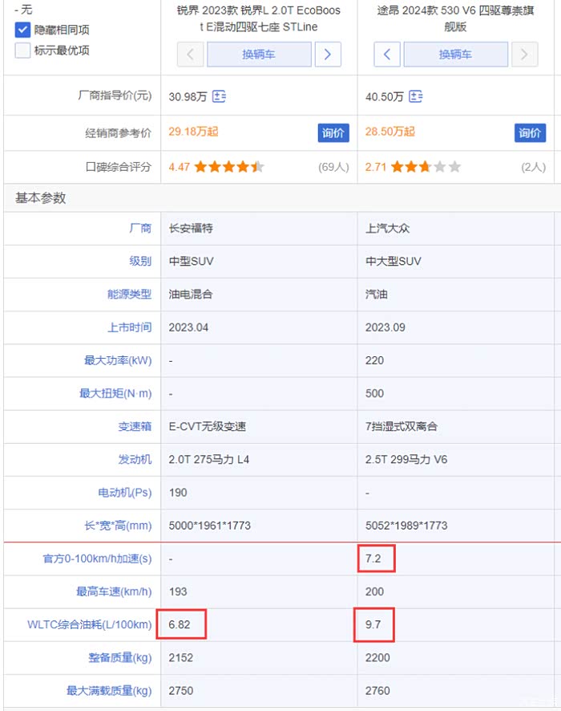The width and height of the screenshot is (561, 711).
Task: Click the 28.50万起 dealer price
Action: pos(389,132)
